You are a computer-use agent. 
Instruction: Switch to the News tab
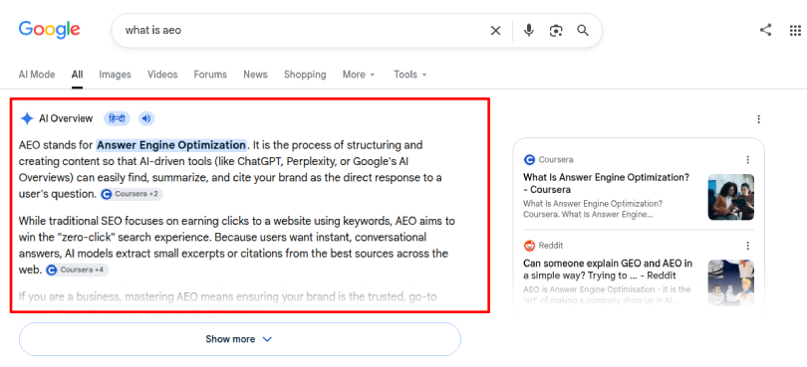point(255,75)
